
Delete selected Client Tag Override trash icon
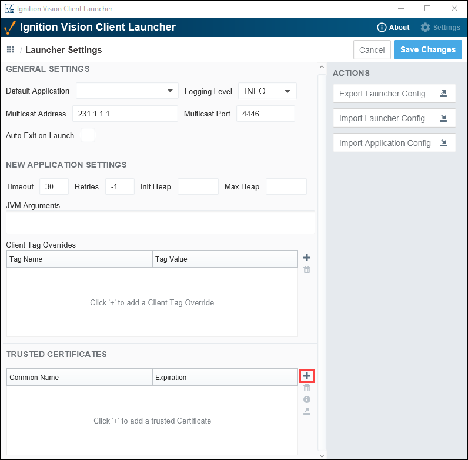pyautogui.click(x=307, y=270)
